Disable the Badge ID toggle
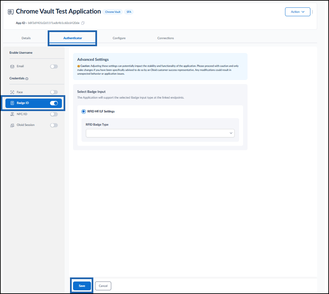The image size is (329, 294). (x=54, y=103)
